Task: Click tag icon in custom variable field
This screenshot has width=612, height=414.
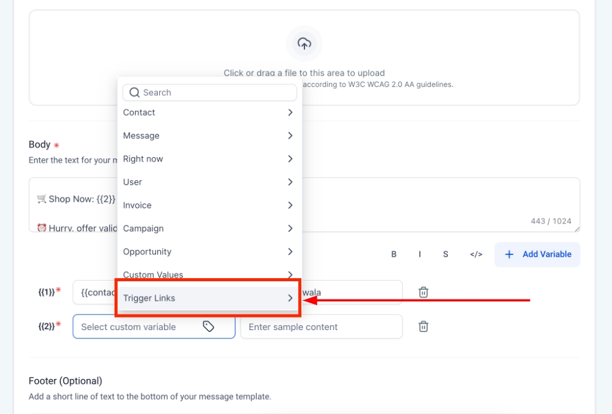Action: click(209, 326)
